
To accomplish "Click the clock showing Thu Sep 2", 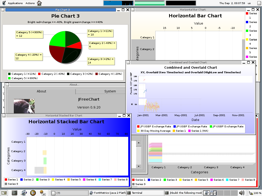I will coord(232,3).
